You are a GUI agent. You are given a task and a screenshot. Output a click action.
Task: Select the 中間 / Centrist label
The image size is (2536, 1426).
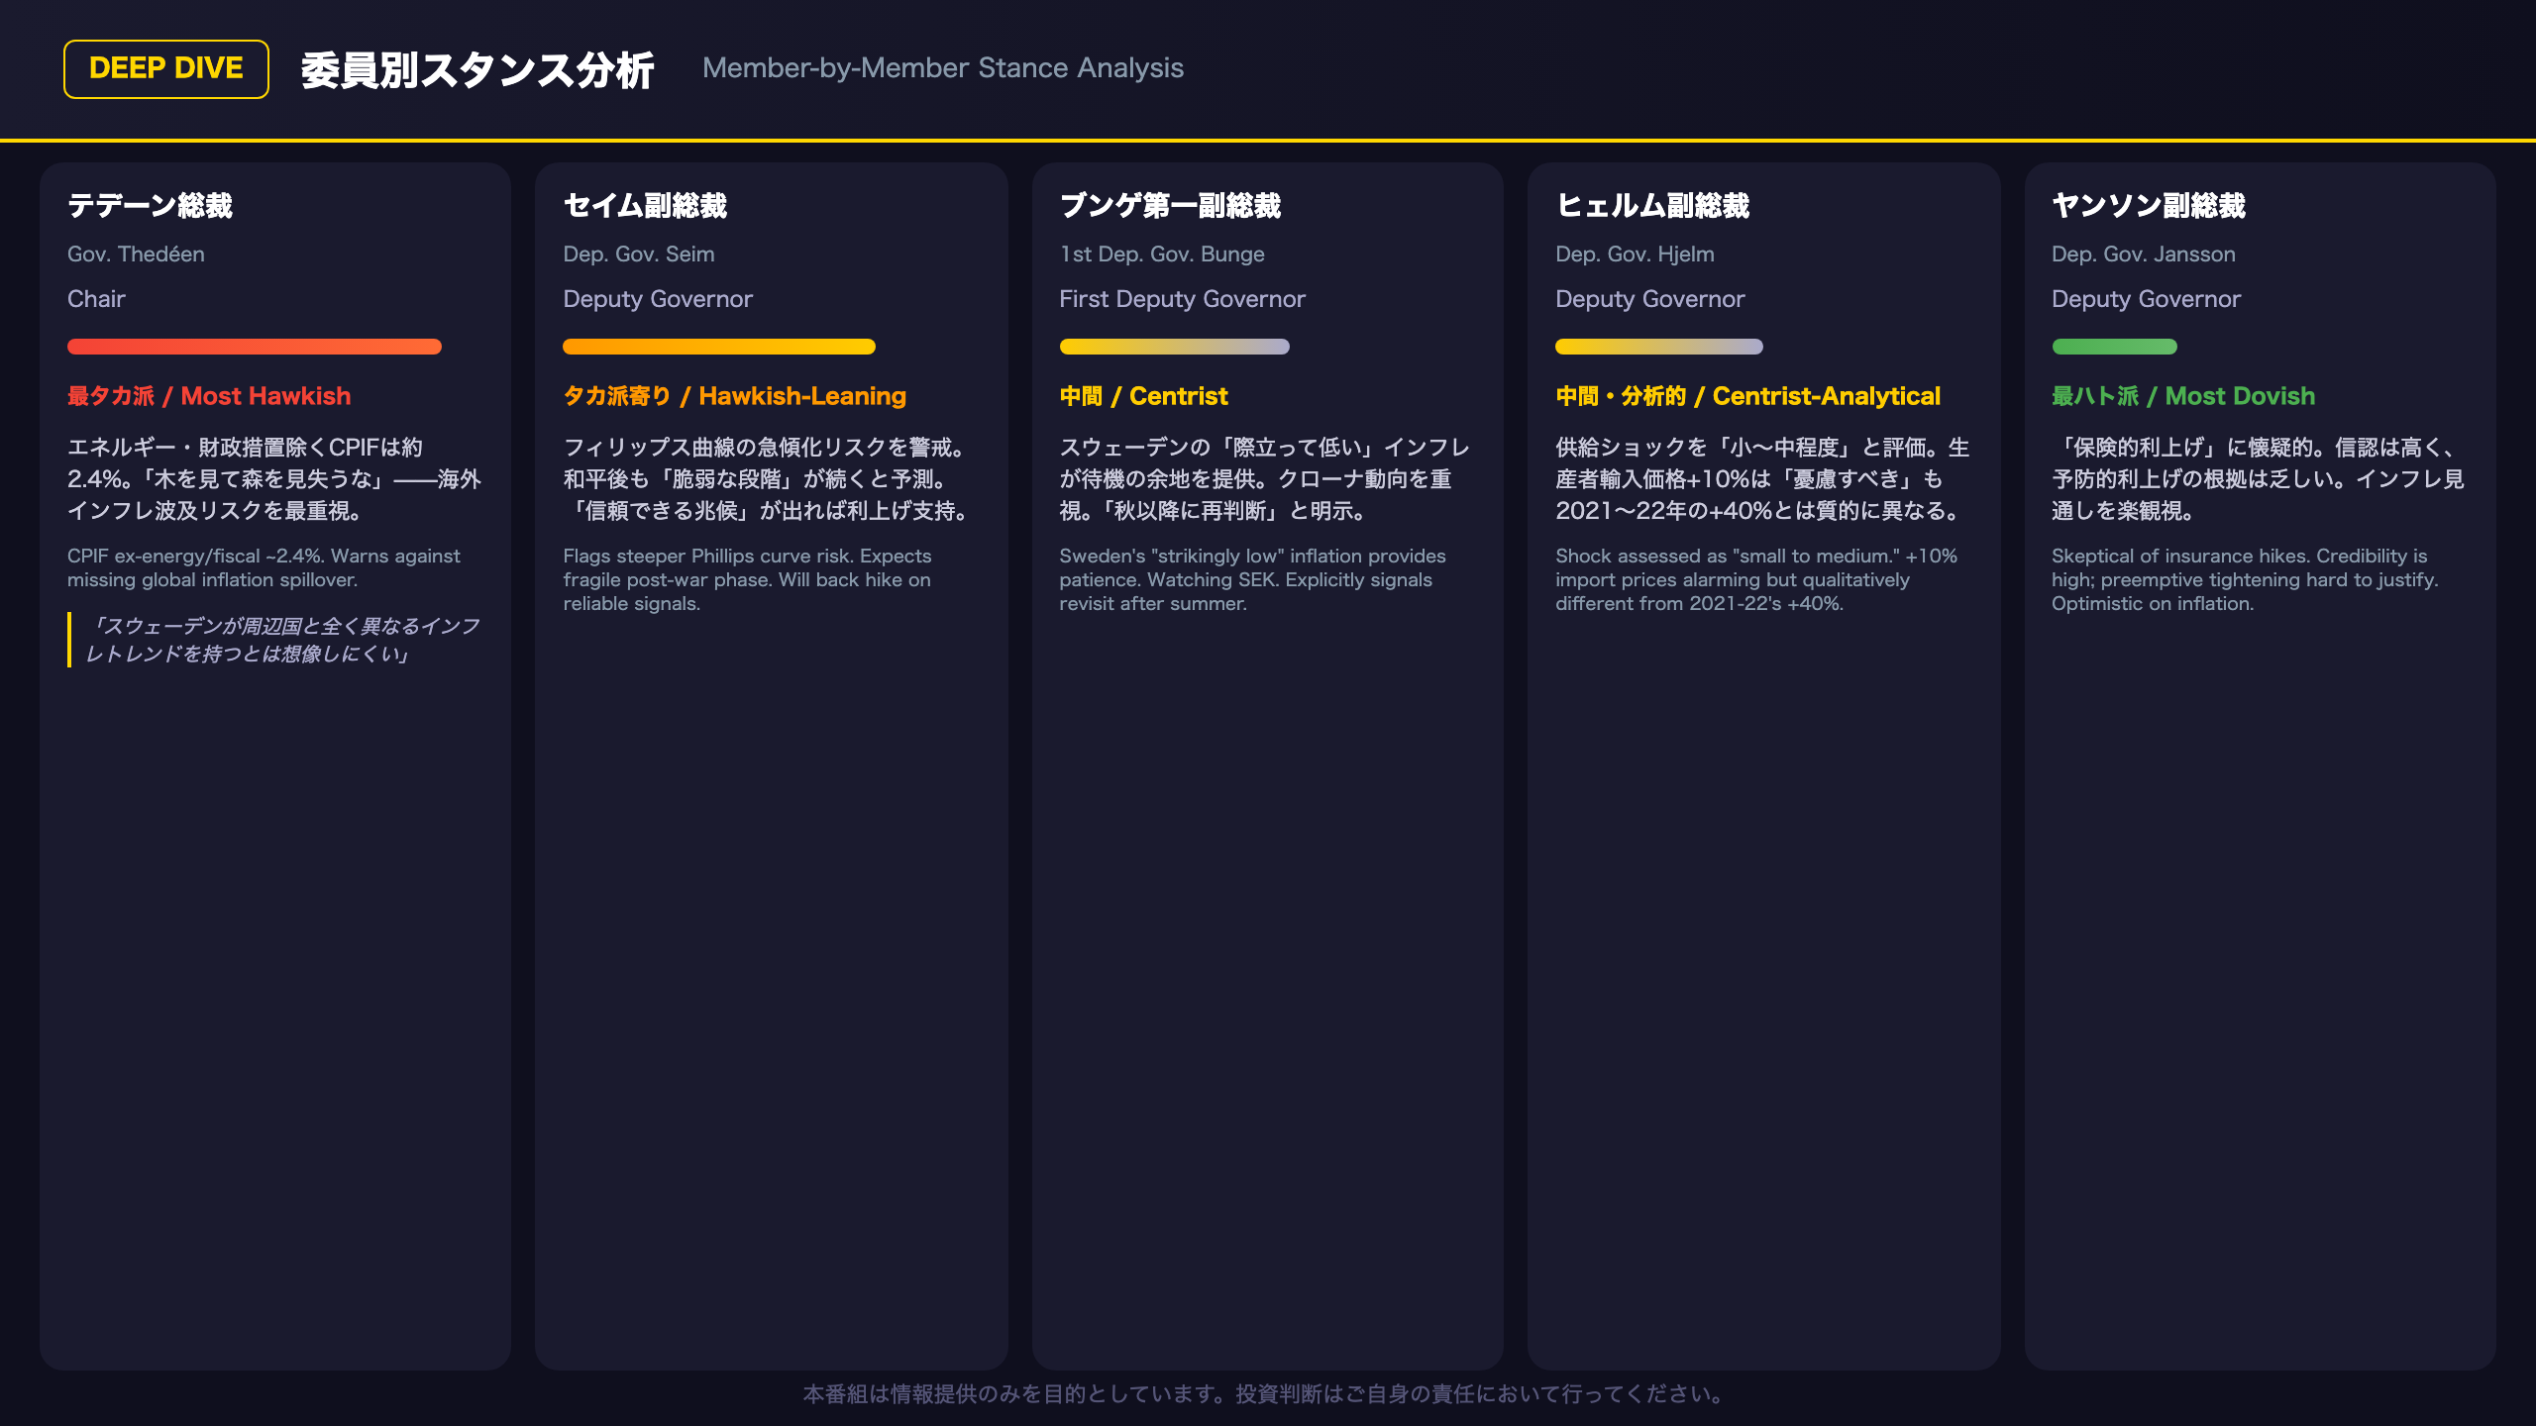[x=1143, y=396]
